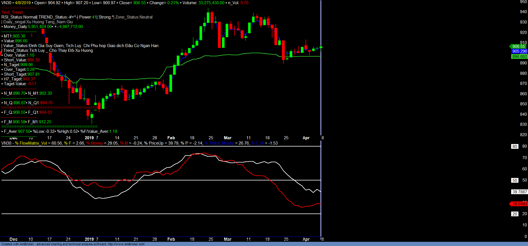Image resolution: width=528 pixels, height=246 pixels.
Task: Click the blue 905.296 axis marker
Action: (x=519, y=51)
